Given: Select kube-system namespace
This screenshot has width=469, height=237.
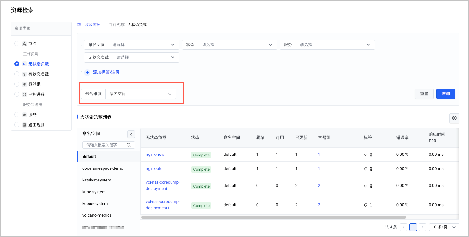Looking at the screenshot, I should click(x=109, y=192).
